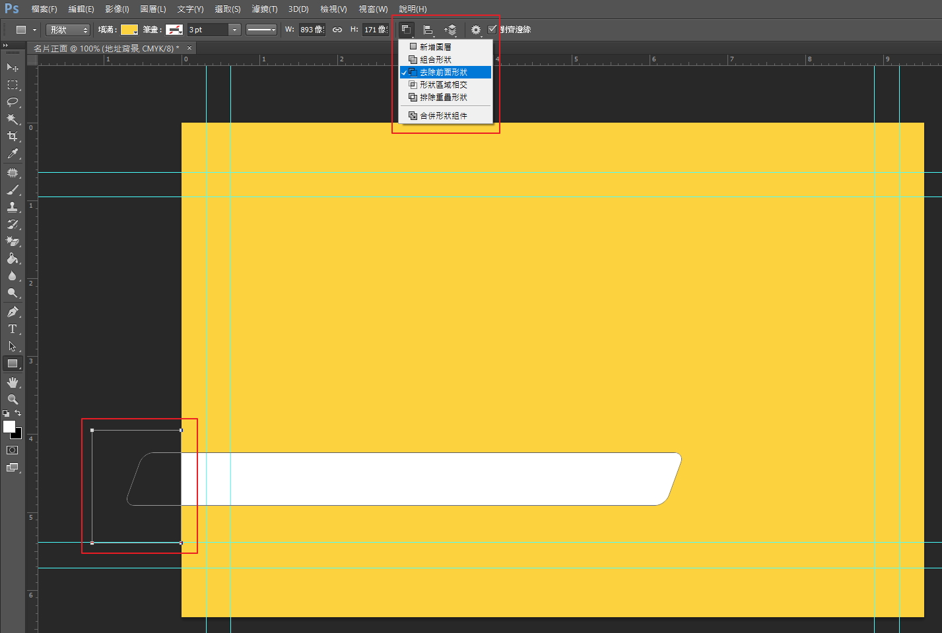This screenshot has height=633, width=942.
Task: Choose 新增圖層 in path operations menu
Action: [446, 47]
